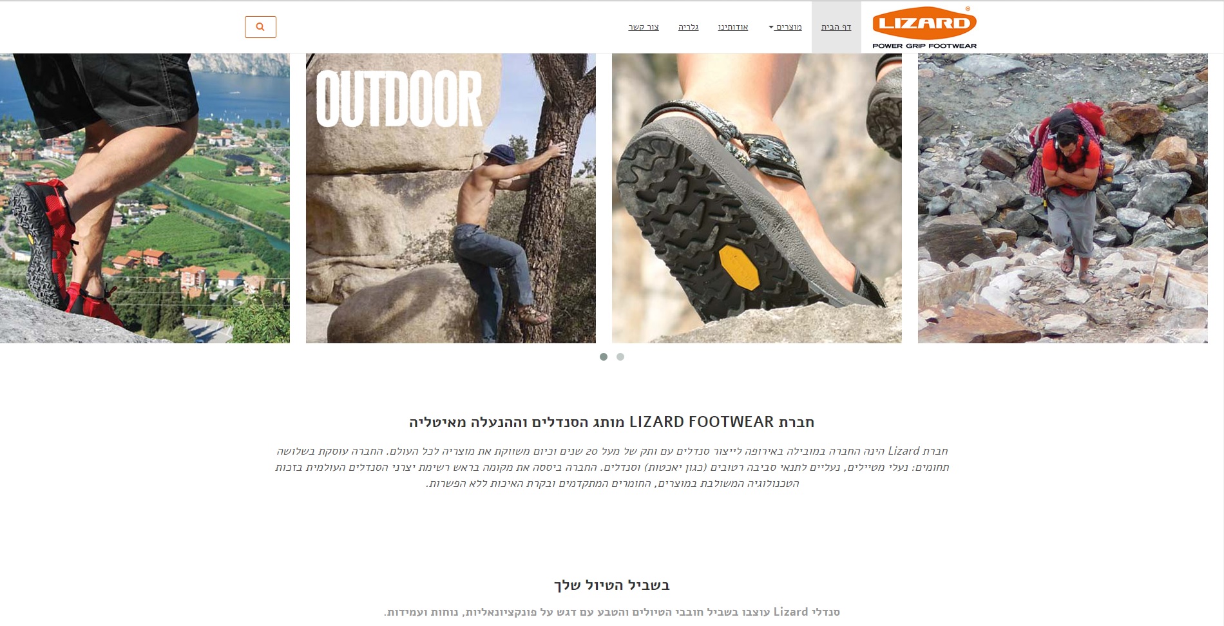Click the Lizard company description paragraph

pos(612,467)
